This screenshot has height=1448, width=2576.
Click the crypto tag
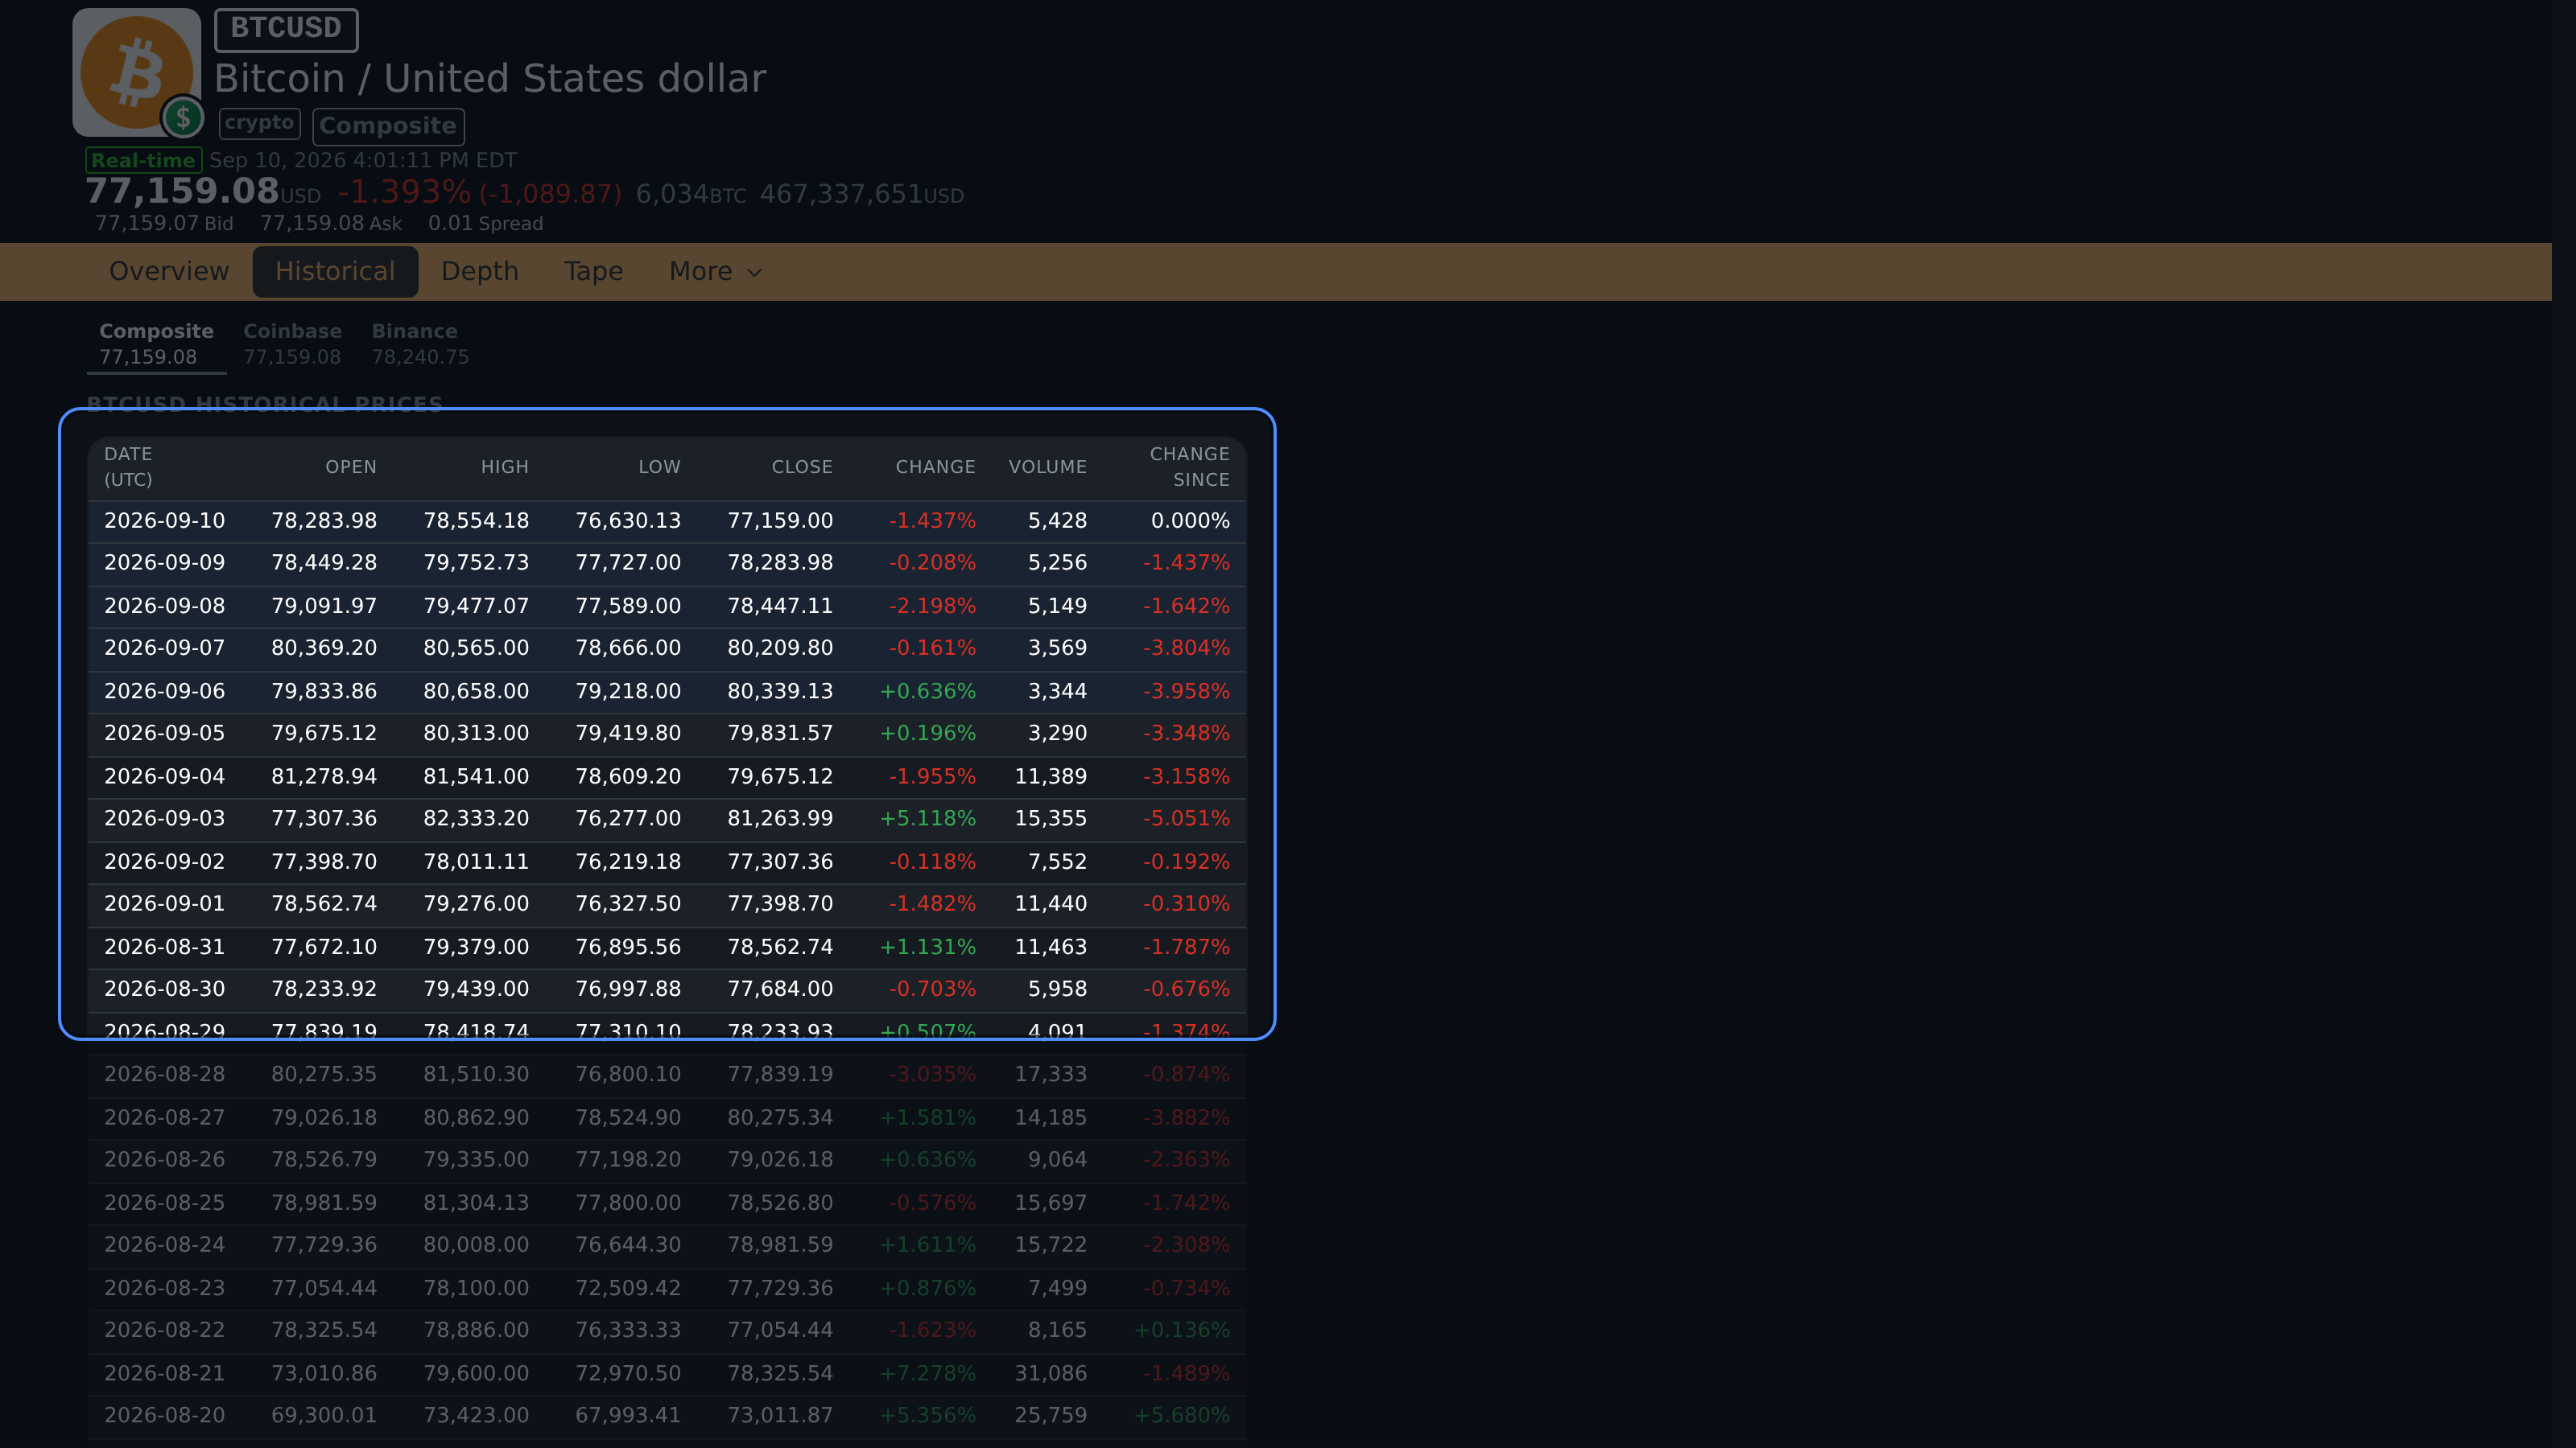coord(259,123)
